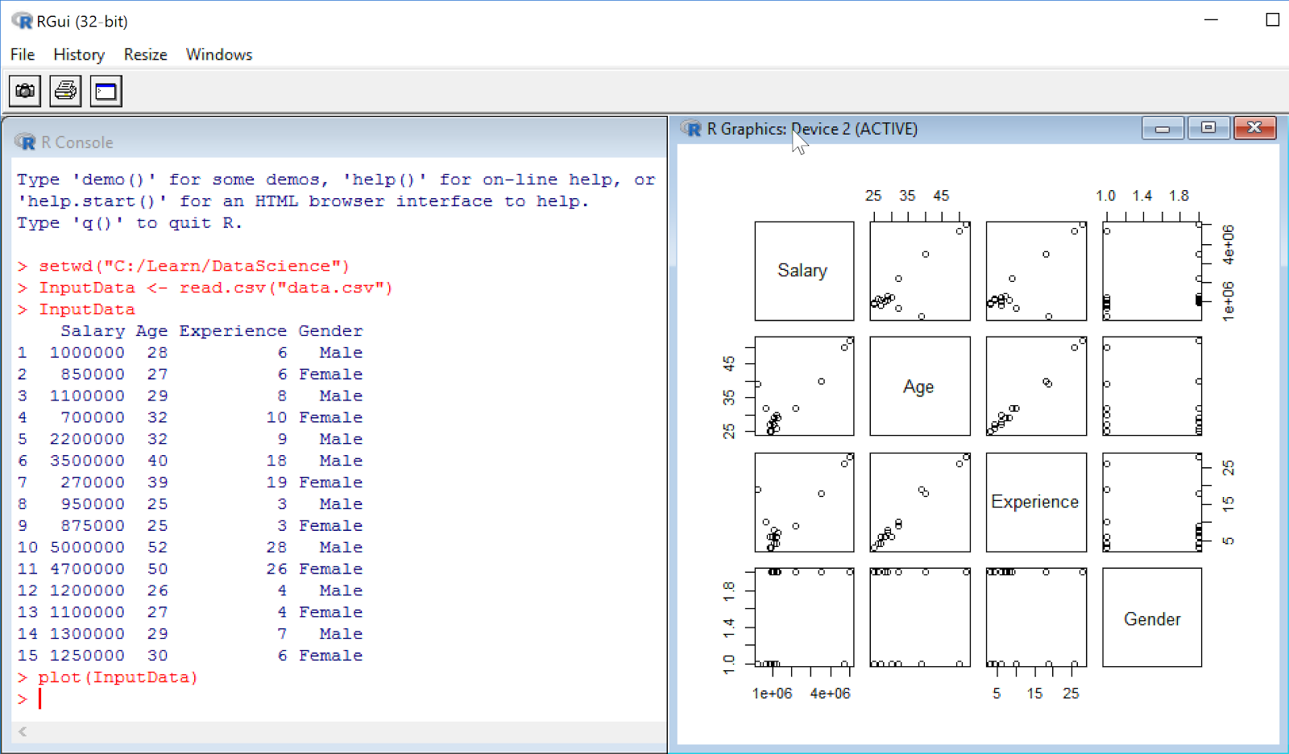Screen dimensions: 1289x754
Task: Click the Age label panel in plot
Action: pos(920,387)
